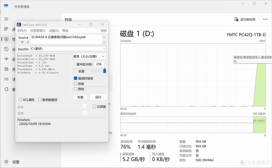Maximize the Task Manager window
This screenshot has width=272, height=168.
click(x=254, y=4)
